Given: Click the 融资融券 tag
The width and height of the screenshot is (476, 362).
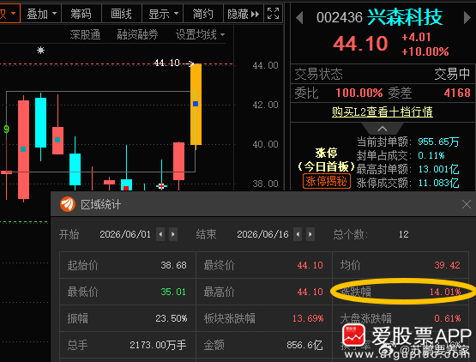Looking at the screenshot, I should point(137,34).
